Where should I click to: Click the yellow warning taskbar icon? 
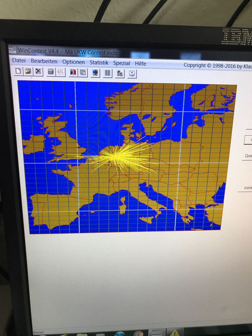point(175,333)
